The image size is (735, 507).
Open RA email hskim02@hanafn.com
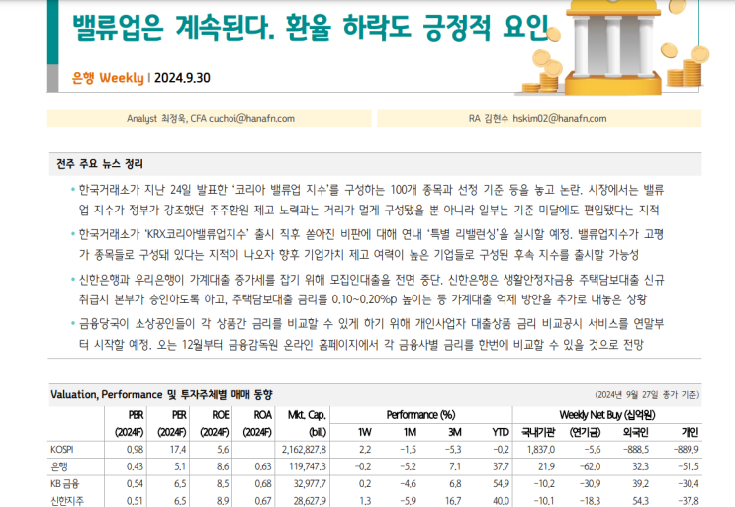point(560,119)
